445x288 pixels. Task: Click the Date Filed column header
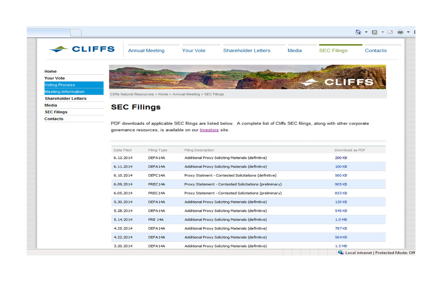(123, 150)
